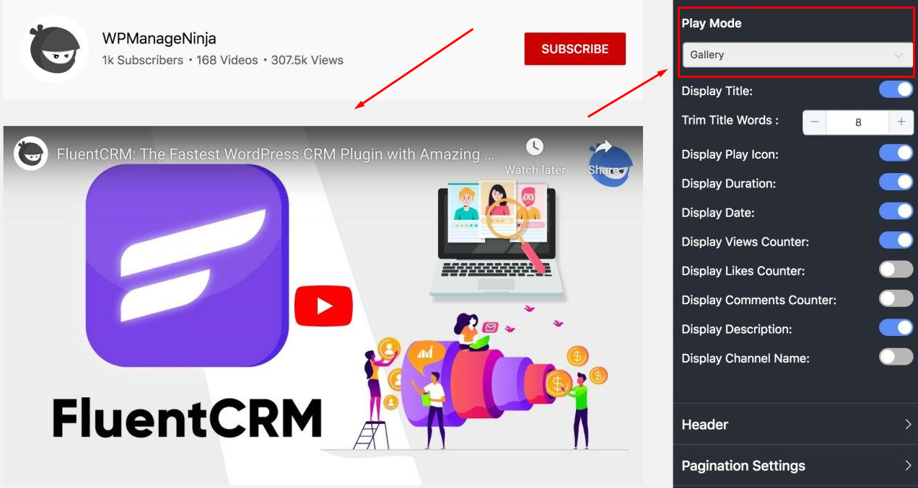Click the WPManageNinja channel avatar
The width and height of the screenshot is (918, 488).
(x=55, y=50)
